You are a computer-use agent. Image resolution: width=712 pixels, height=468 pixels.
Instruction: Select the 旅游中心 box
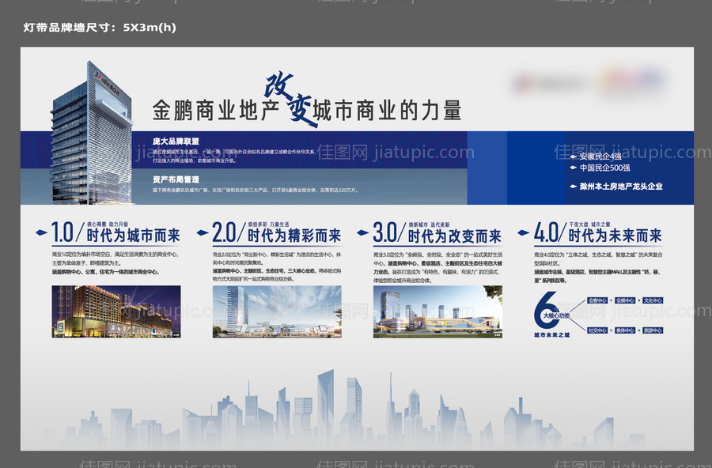click(653, 330)
